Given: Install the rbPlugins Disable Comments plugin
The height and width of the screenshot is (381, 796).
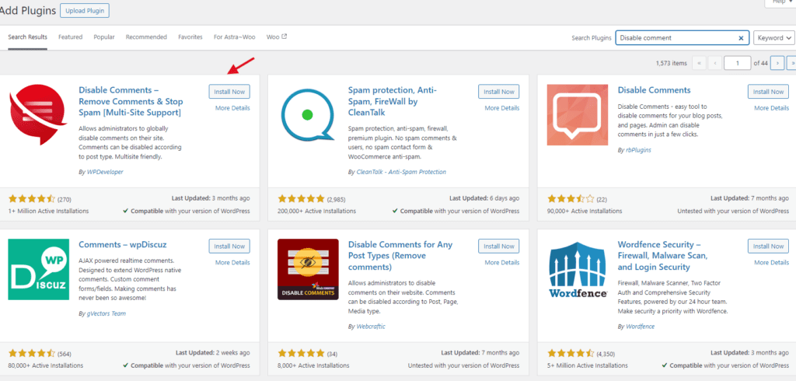Looking at the screenshot, I should pos(769,92).
